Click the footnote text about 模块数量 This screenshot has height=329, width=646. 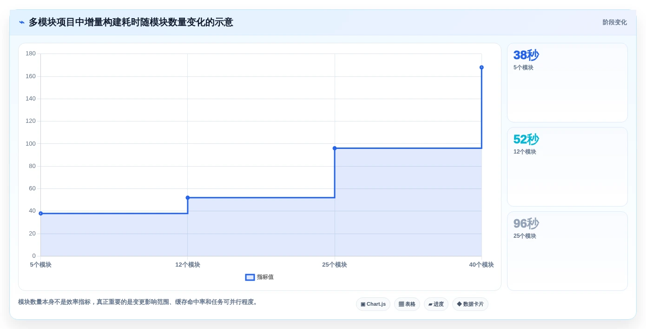(x=138, y=302)
